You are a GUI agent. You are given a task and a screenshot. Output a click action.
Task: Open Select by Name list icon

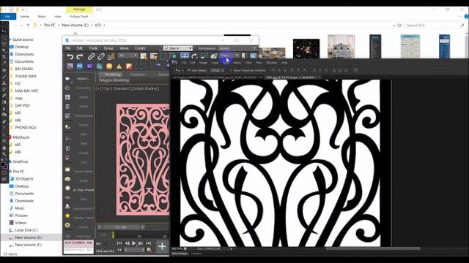(x=153, y=56)
